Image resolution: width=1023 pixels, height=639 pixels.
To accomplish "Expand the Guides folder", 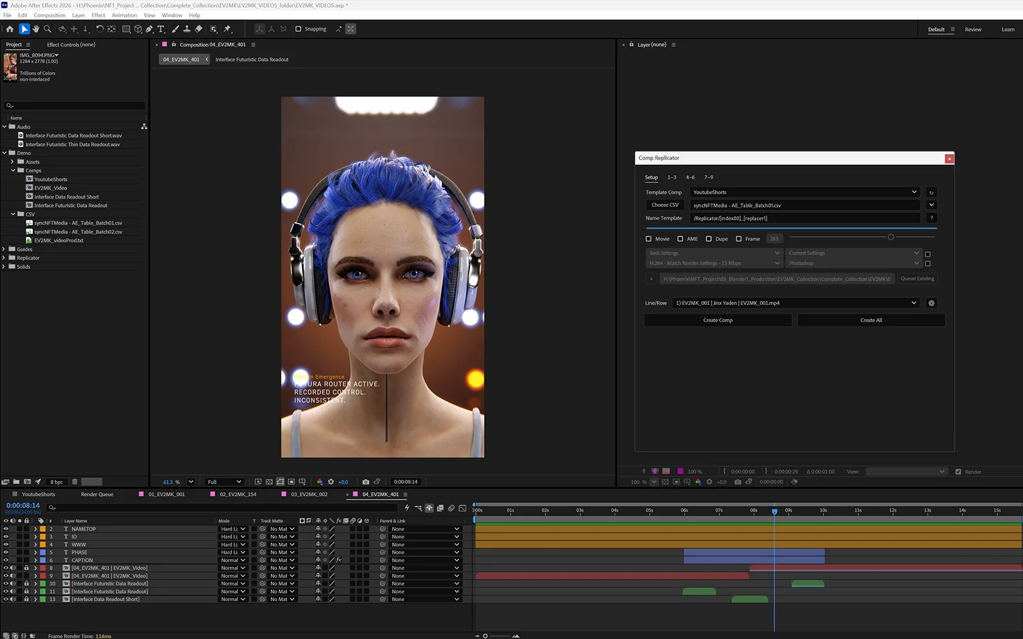I will (4, 249).
